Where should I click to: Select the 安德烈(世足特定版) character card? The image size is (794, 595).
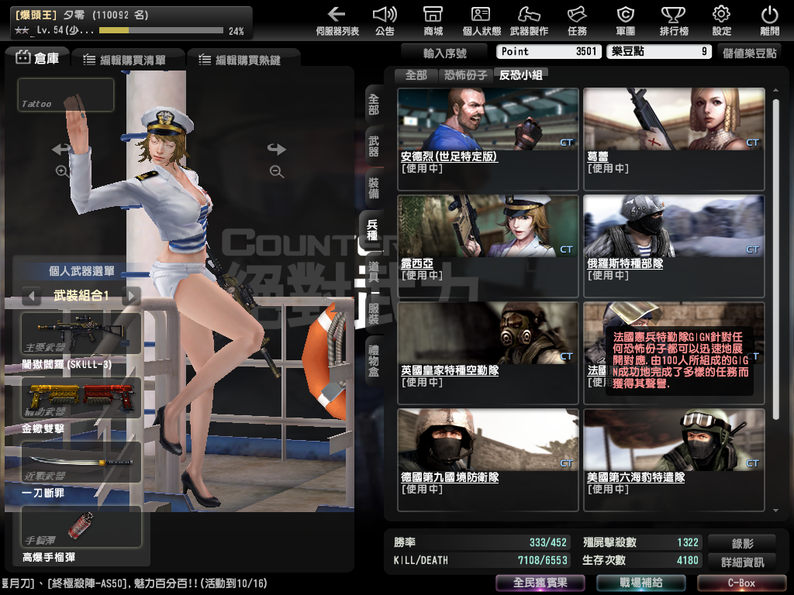pos(488,139)
